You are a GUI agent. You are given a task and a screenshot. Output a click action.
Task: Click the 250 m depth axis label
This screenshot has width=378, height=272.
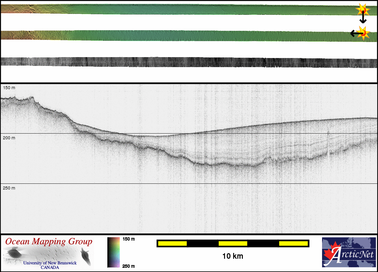pos(9,188)
